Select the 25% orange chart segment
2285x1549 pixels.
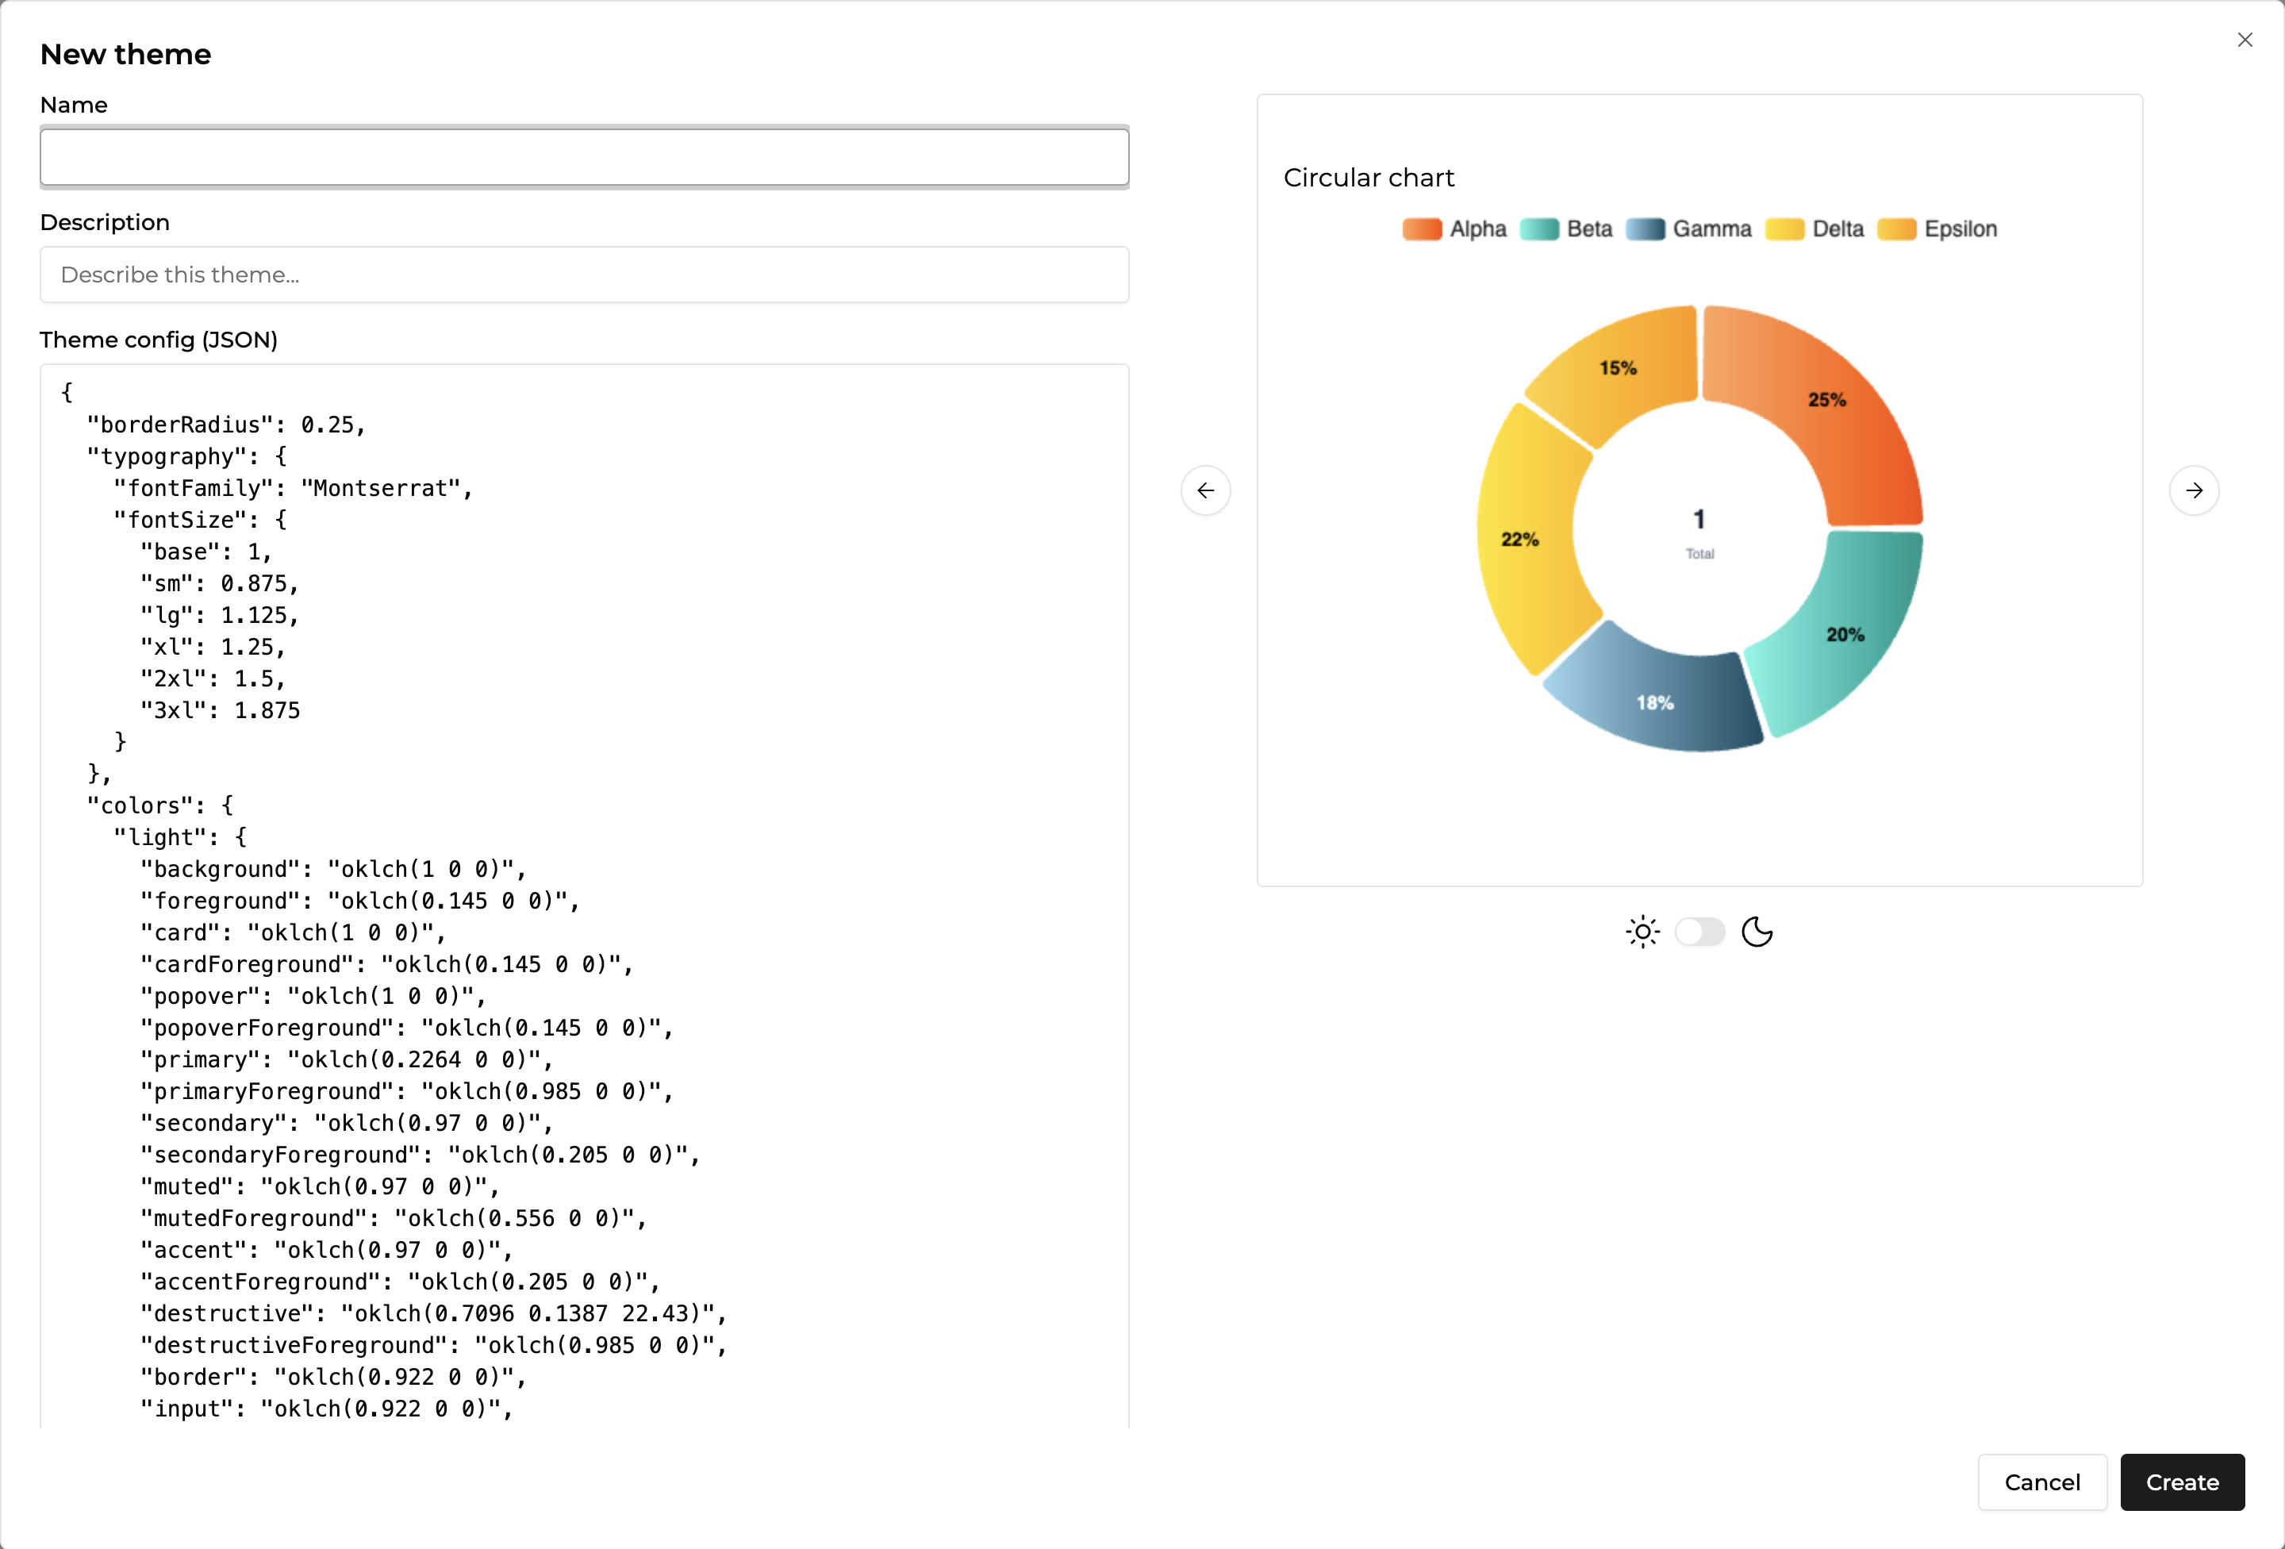(1827, 400)
